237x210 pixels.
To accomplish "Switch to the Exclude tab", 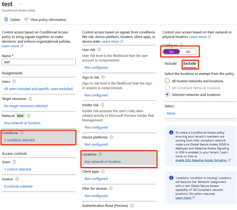I will click(190, 64).
